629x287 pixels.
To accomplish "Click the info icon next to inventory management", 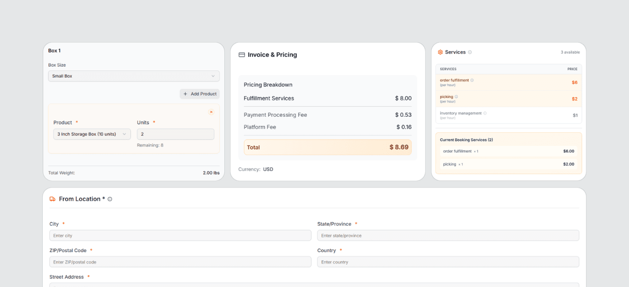I will [x=484, y=113].
